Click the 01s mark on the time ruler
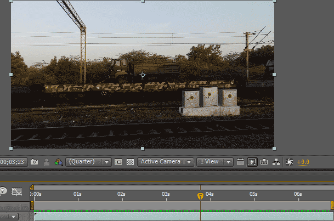 pos(77,194)
